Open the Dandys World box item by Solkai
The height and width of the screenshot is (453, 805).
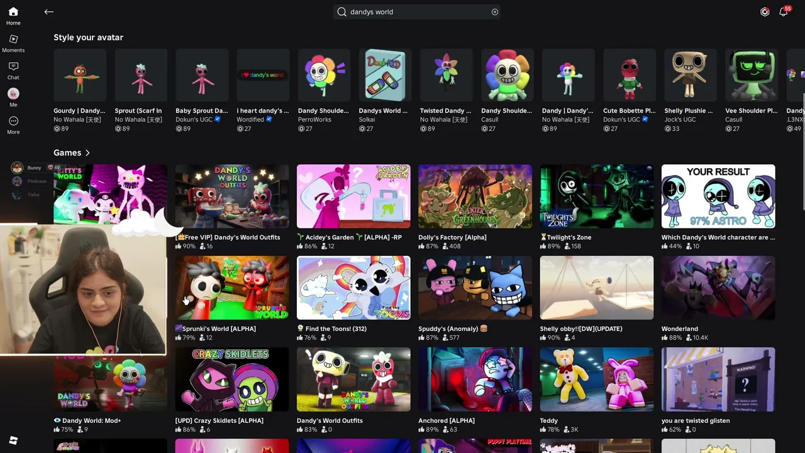(x=385, y=75)
